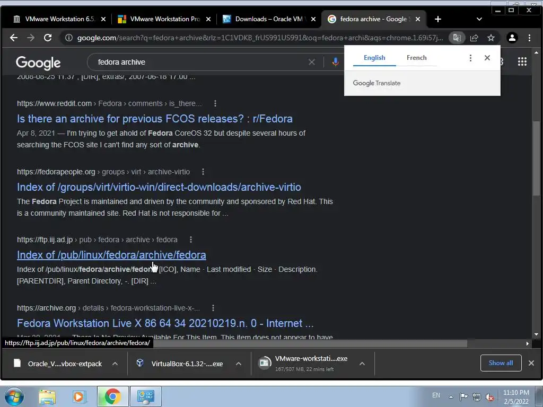Screen dimensions: 543x407
Task: Open more options for fedorapeople.org result
Action: coord(203,172)
